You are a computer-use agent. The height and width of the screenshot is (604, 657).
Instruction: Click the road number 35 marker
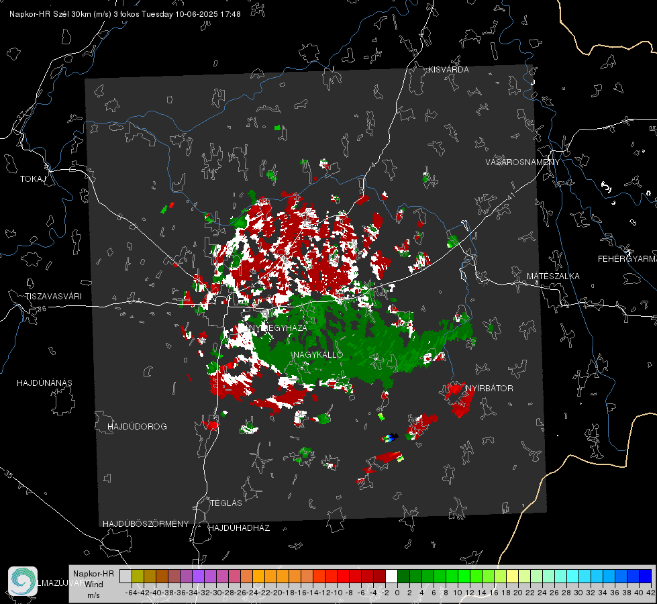click(9, 474)
